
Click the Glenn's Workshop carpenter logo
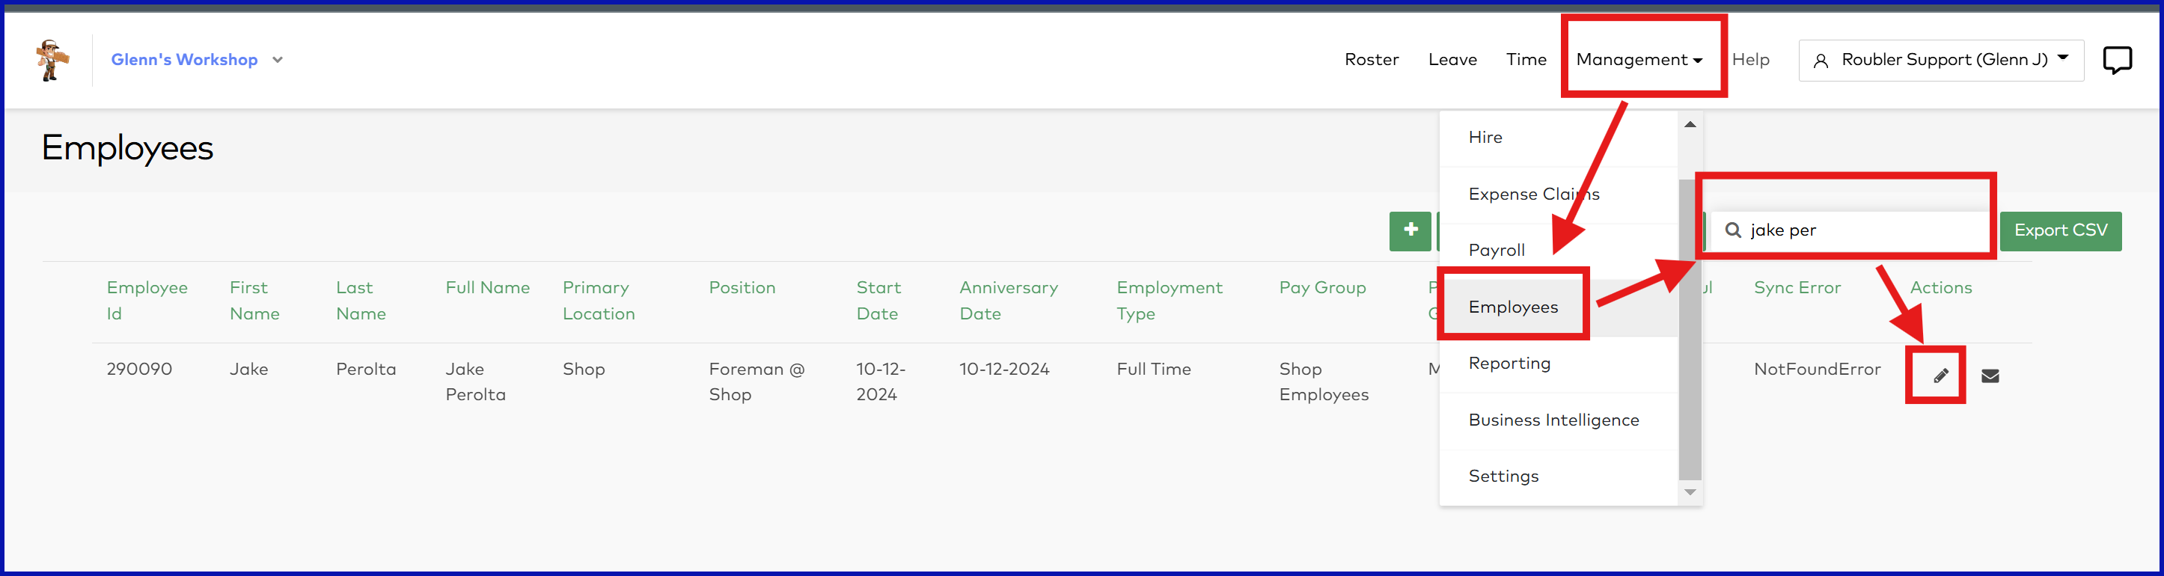[x=51, y=60]
